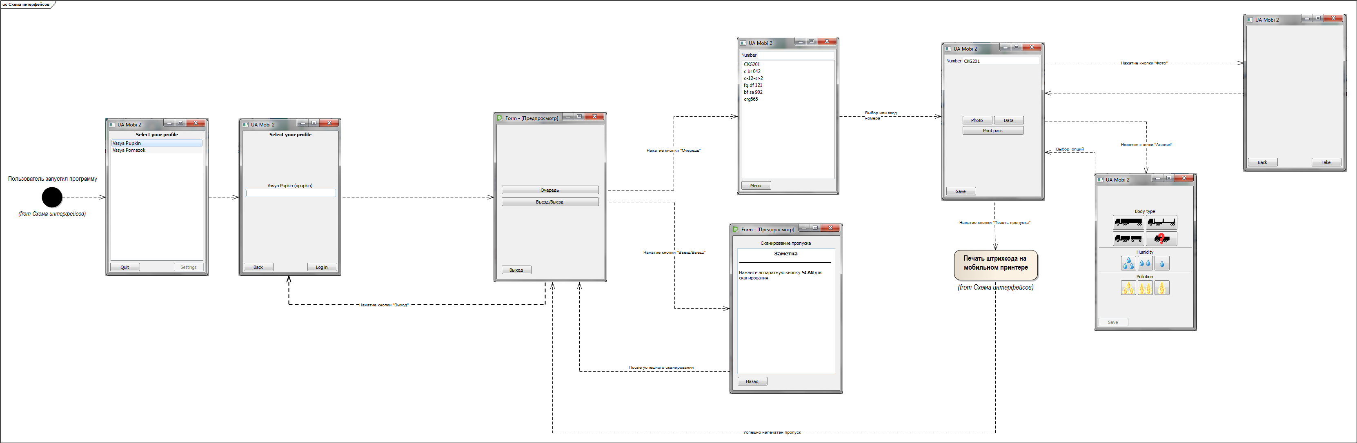The height and width of the screenshot is (443, 1357).
Task: Select Vasya Pomazok profile
Action: click(x=156, y=150)
